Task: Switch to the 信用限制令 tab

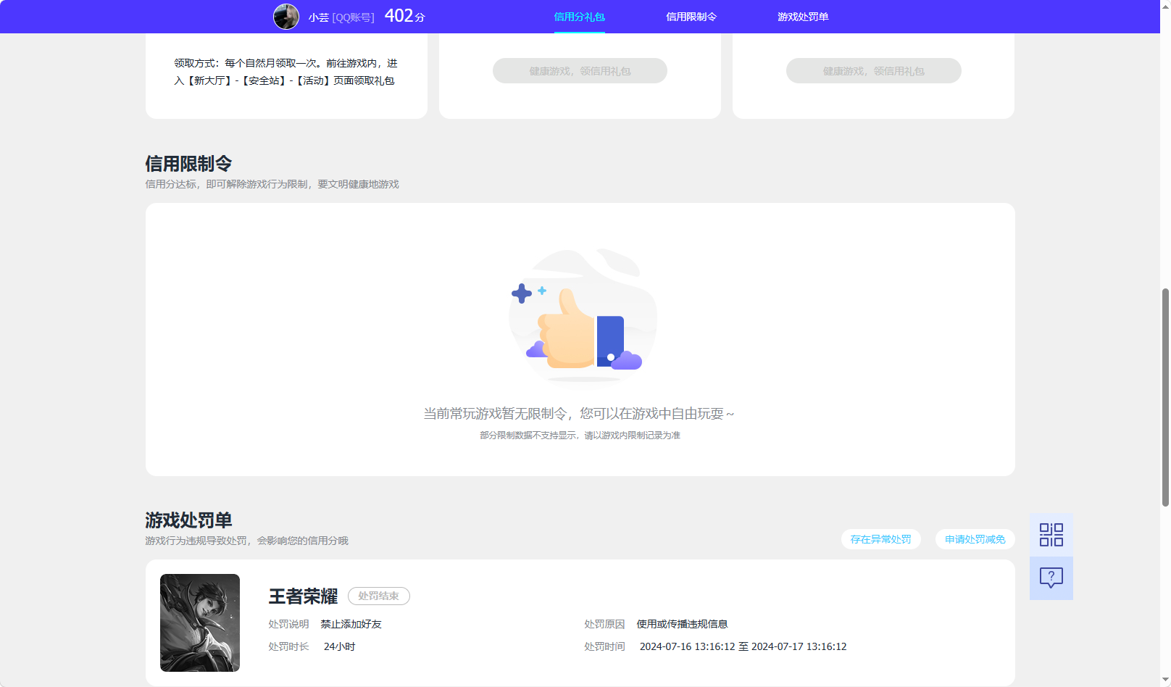Action: click(x=691, y=16)
